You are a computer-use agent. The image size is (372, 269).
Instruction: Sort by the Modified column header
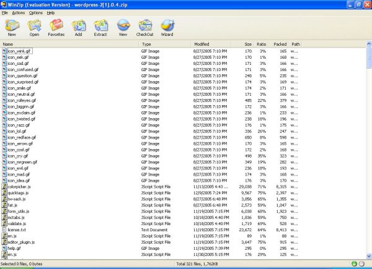tap(211, 45)
